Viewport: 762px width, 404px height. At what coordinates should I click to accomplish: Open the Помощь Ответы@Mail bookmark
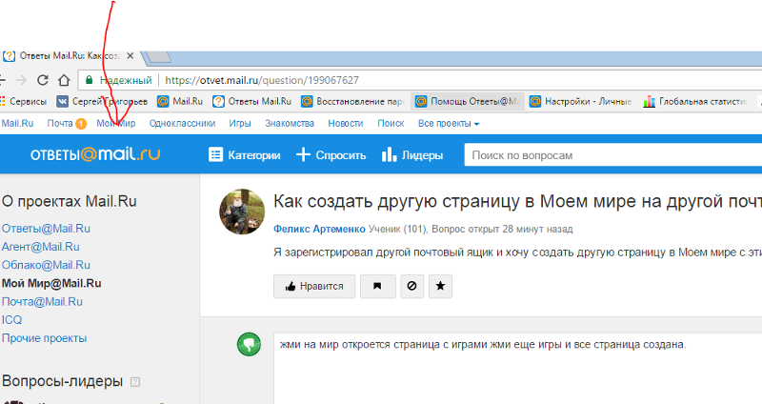point(468,102)
